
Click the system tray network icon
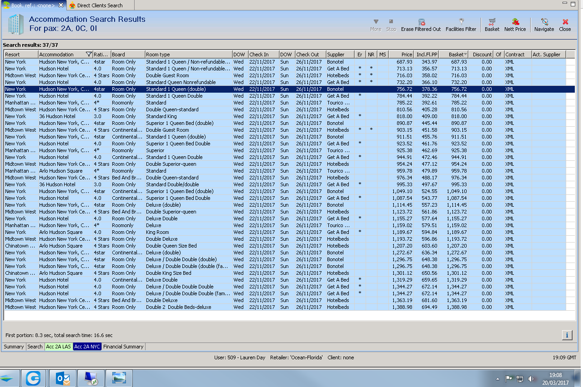tap(520, 379)
